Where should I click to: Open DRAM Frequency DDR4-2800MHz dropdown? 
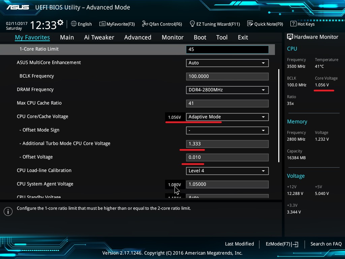point(227,90)
